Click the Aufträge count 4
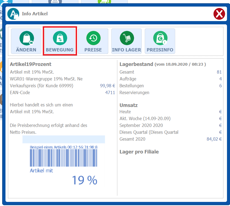 [x=220, y=79]
